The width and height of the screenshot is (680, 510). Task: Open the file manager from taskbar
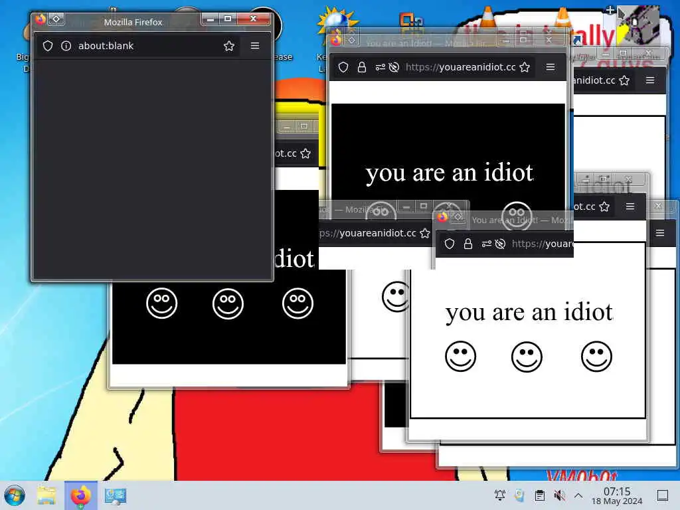[x=46, y=495]
